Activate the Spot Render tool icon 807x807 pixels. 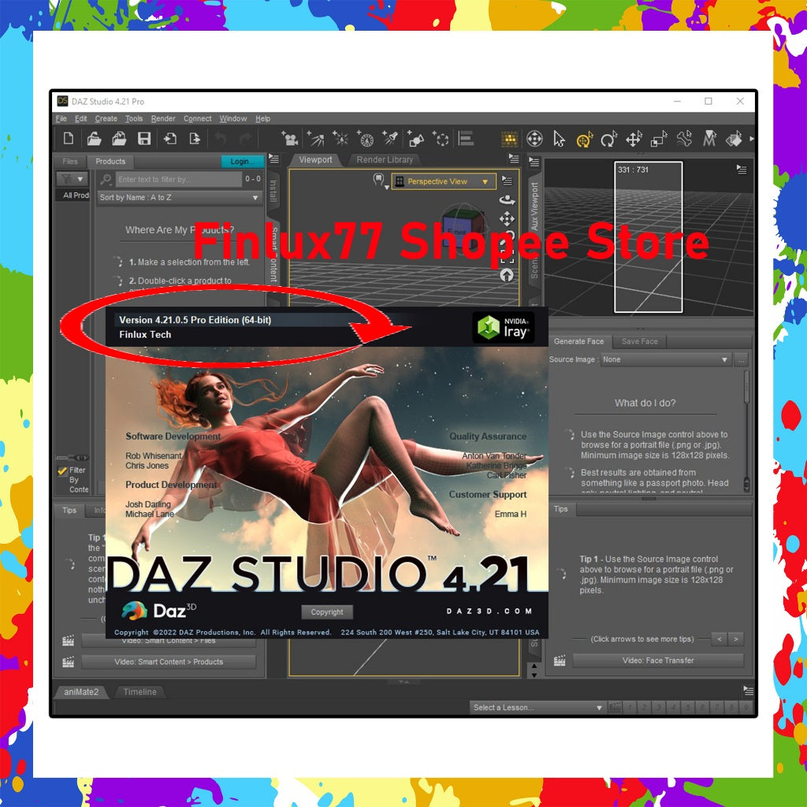click(508, 139)
